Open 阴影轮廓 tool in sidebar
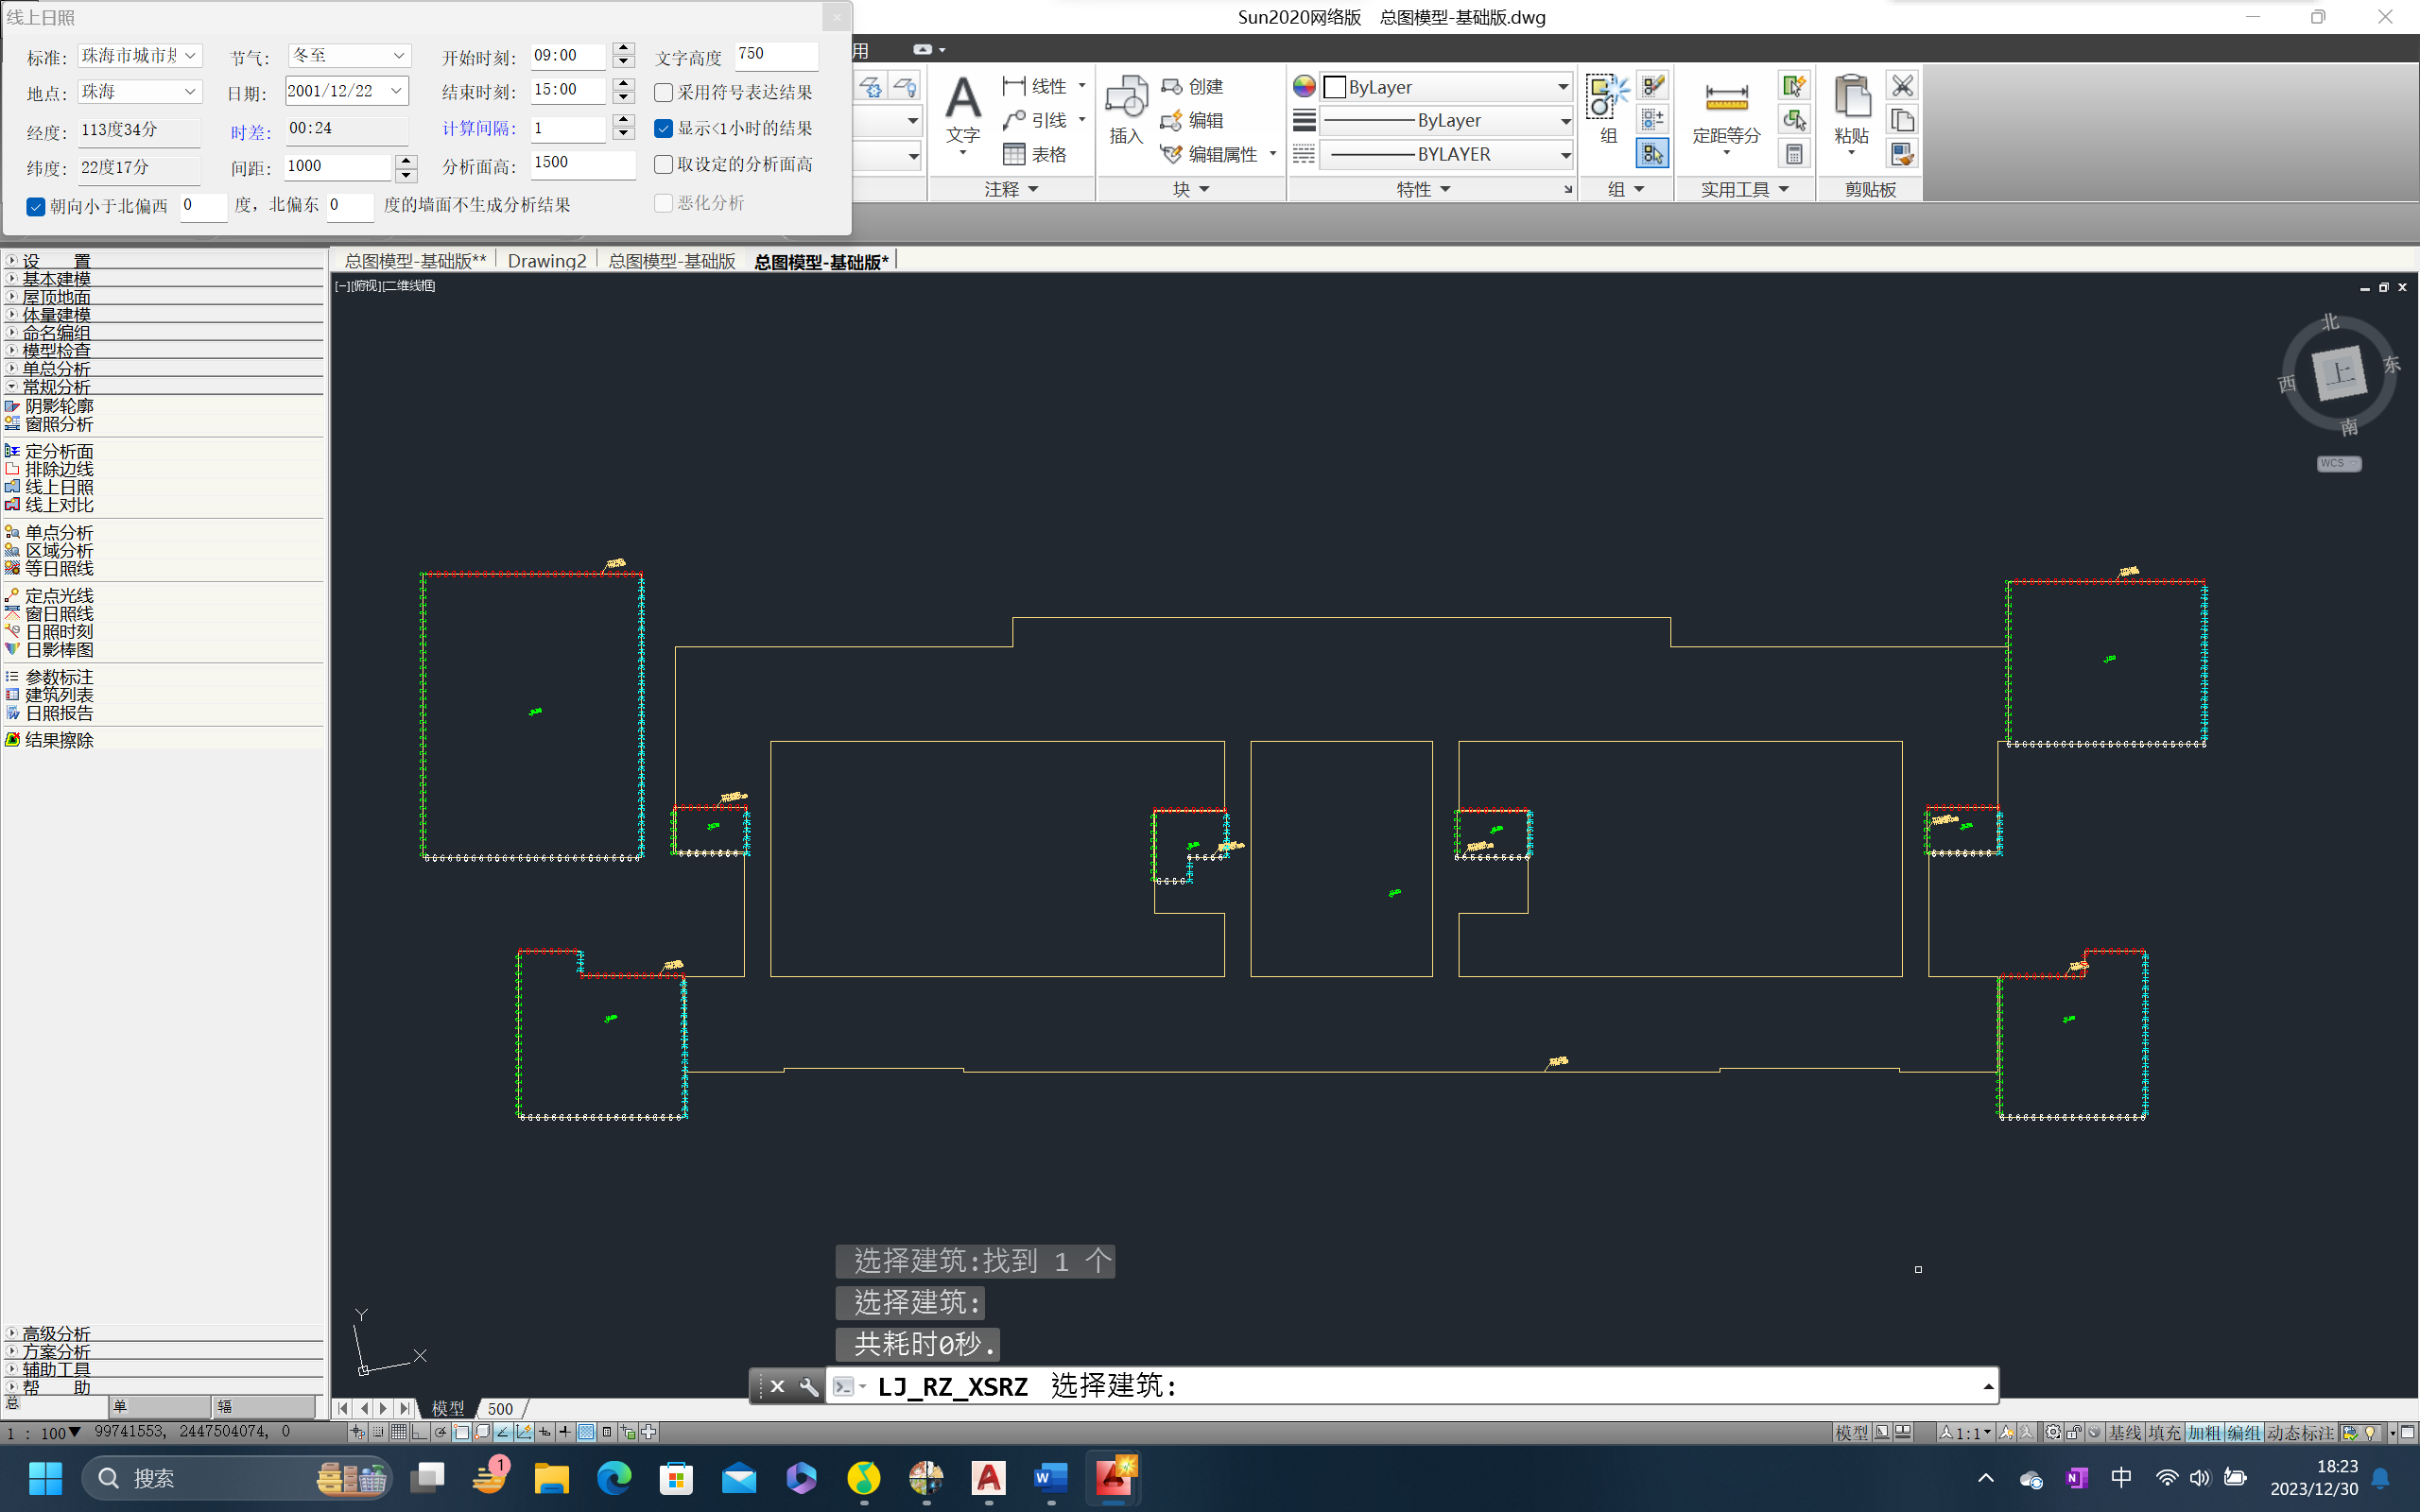The height and width of the screenshot is (1512, 2420). click(x=59, y=406)
